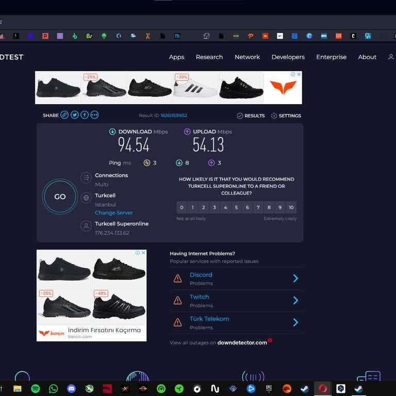This screenshot has width=396, height=396.
Task: Rate recommendation as 5
Action: 236,207
